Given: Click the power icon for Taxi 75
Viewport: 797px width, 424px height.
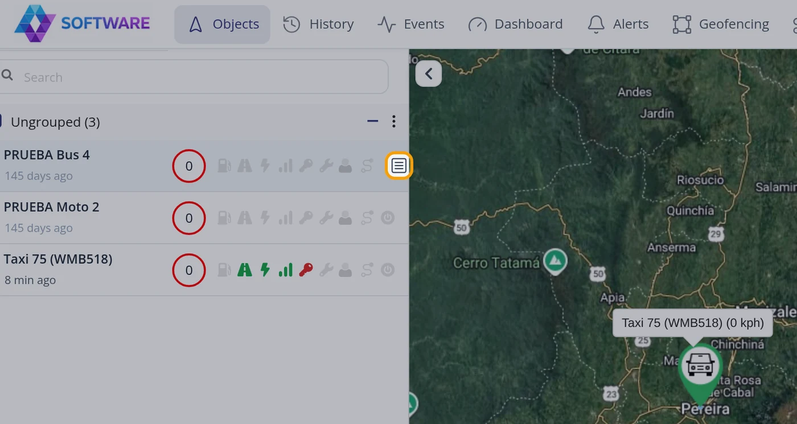Looking at the screenshot, I should [388, 270].
